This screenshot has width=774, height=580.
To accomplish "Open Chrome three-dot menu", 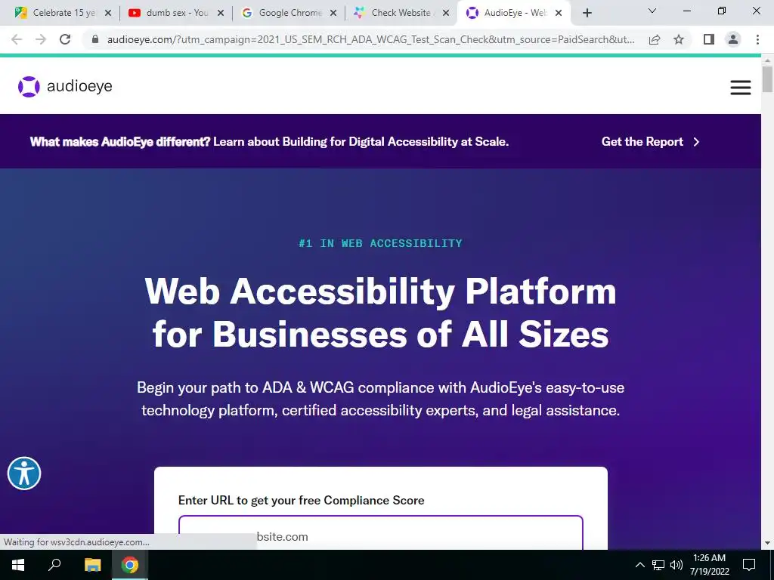I will tap(757, 39).
